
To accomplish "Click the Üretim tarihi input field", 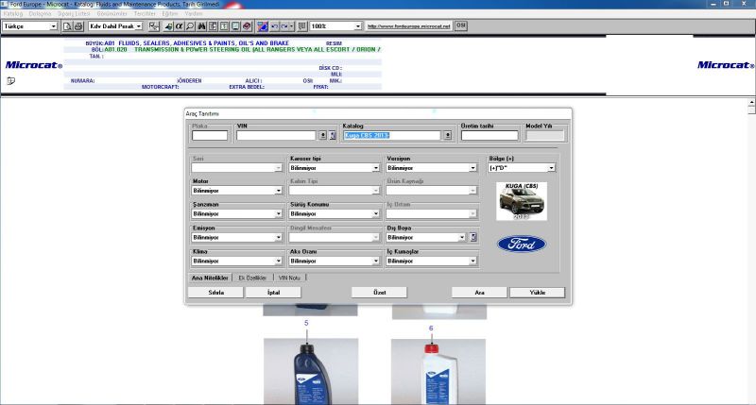I will tap(490, 135).
